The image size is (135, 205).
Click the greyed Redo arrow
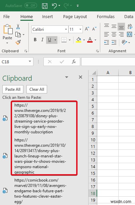(x=66, y=6)
